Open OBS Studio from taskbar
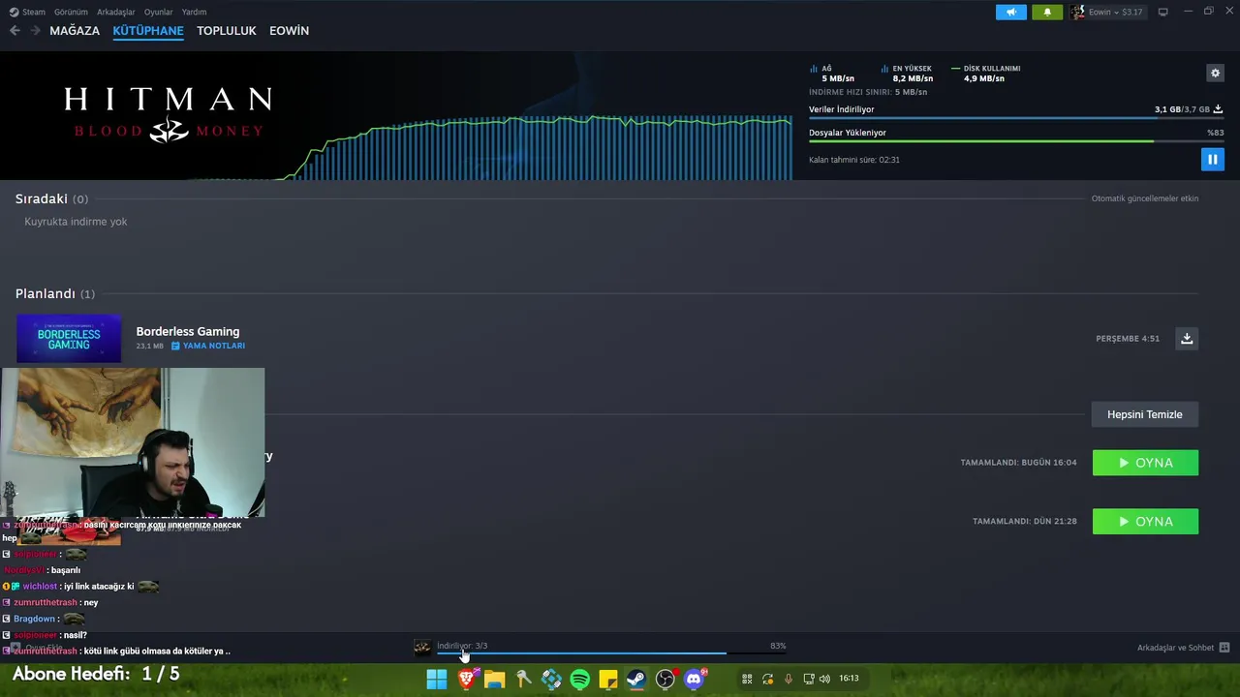This screenshot has height=697, width=1240. (666, 679)
